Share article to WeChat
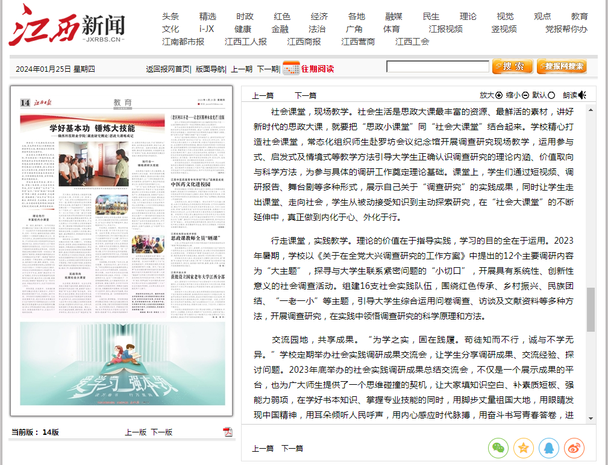608x465 pixels. tap(498, 448)
